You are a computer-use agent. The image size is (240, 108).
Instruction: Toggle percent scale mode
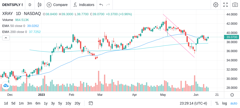pyautogui.click(x=217, y=104)
